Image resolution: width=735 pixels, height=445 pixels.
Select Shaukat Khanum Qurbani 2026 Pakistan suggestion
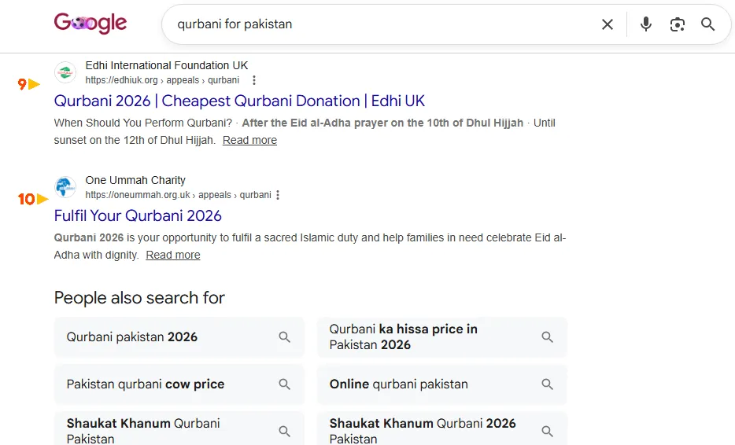[442, 428]
